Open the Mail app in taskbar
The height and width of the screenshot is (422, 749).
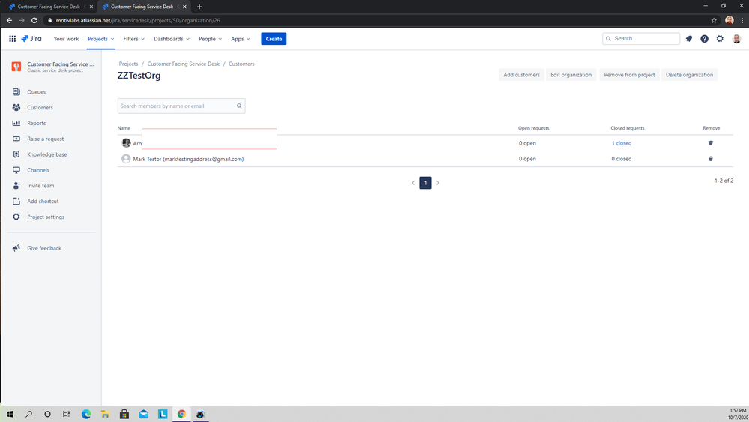click(x=143, y=414)
